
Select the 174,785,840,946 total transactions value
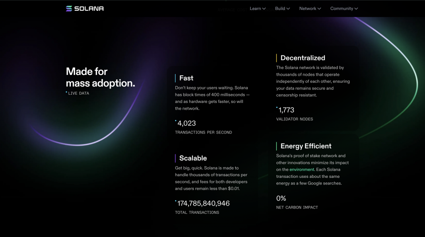(203, 203)
